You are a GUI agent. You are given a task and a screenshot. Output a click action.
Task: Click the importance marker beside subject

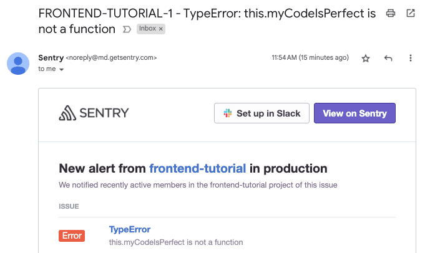(x=127, y=29)
